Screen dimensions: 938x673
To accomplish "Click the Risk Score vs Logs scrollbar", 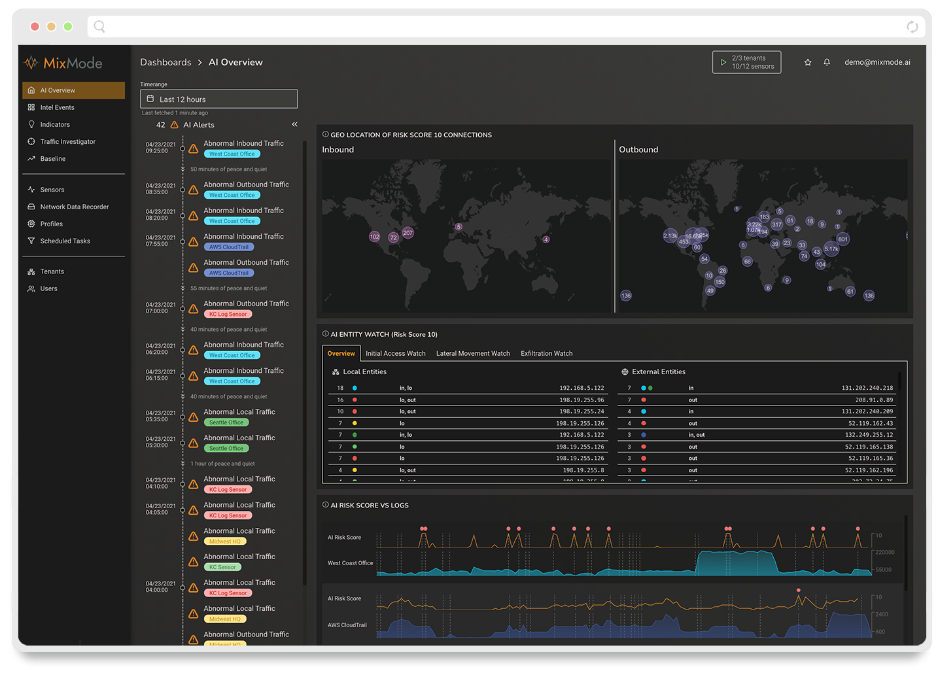I will (x=906, y=553).
